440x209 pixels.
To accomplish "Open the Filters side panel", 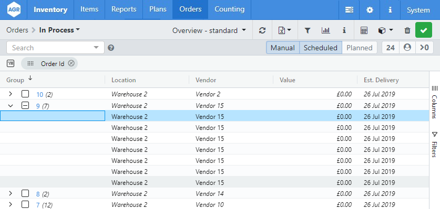I will coord(434,145).
